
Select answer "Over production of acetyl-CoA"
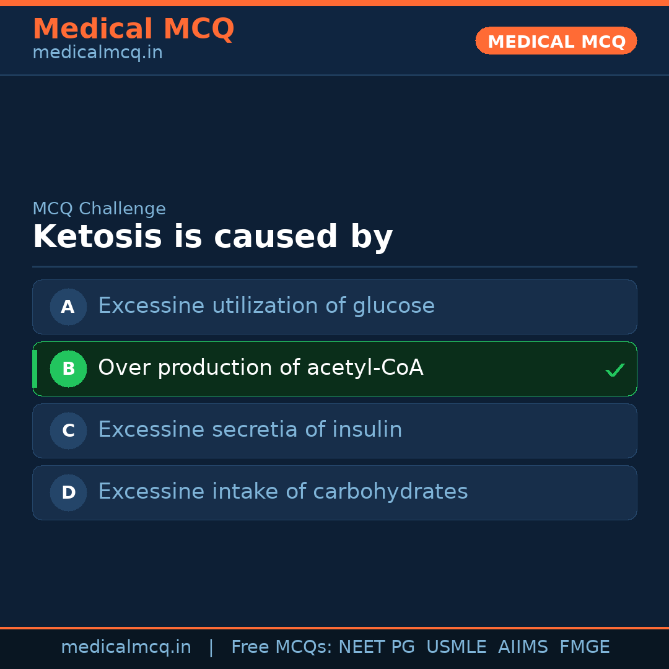[x=261, y=368]
